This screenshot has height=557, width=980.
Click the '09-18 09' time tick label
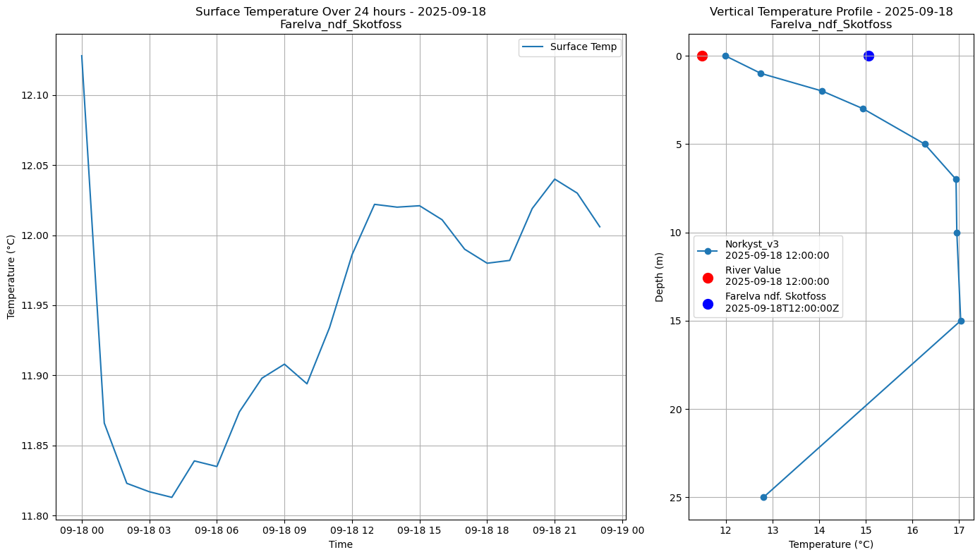tap(284, 530)
